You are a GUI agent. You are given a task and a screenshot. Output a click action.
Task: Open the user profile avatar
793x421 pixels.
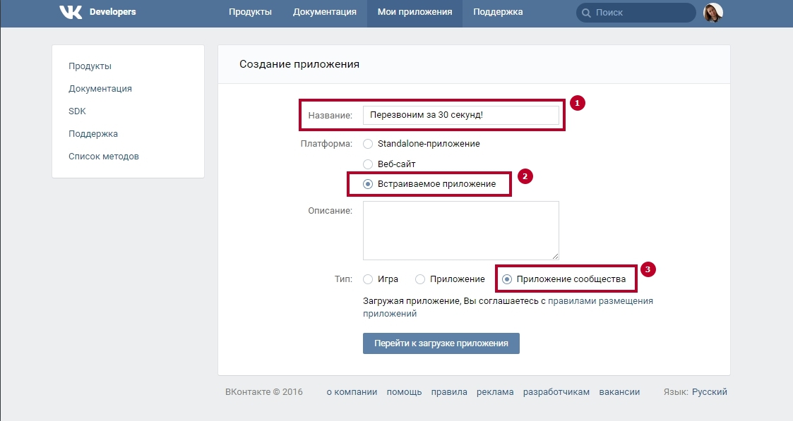713,13
